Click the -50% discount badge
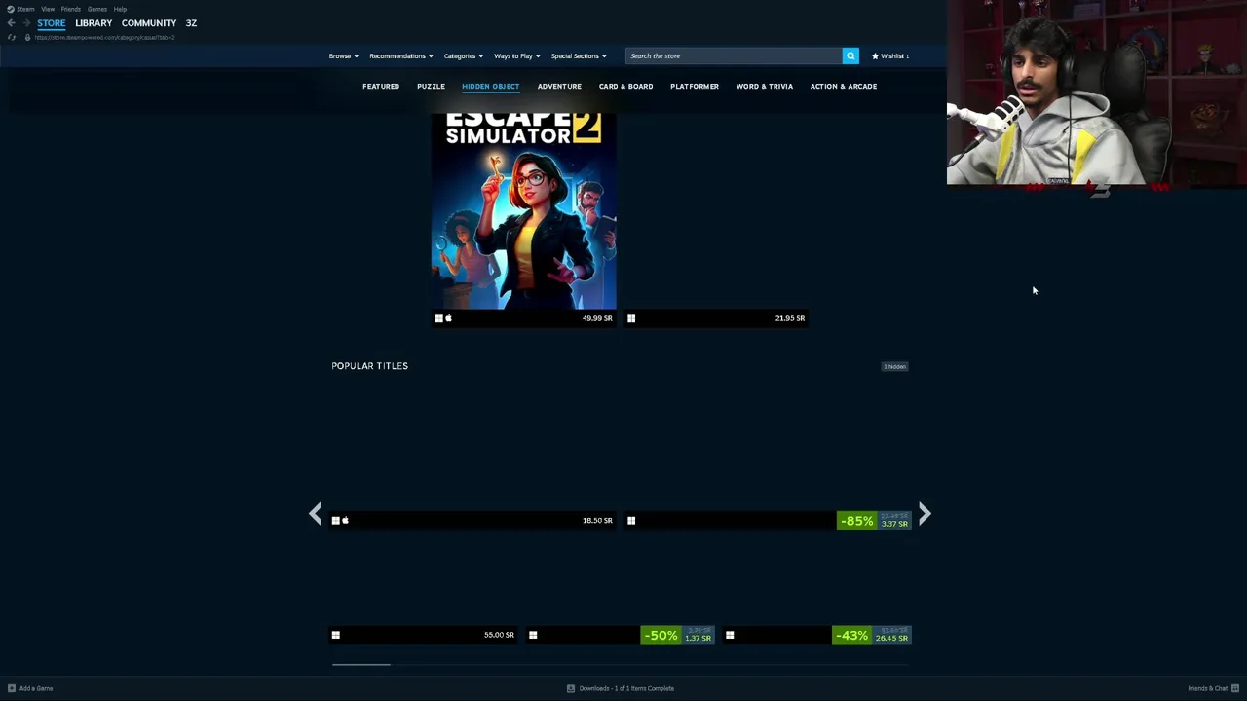The width and height of the screenshot is (1247, 701). (x=660, y=636)
